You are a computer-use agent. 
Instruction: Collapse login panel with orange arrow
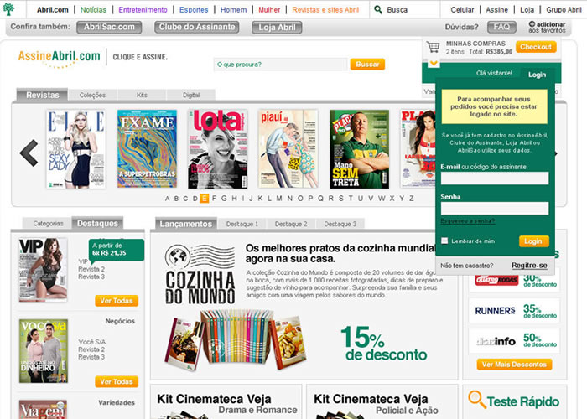pos(434,63)
